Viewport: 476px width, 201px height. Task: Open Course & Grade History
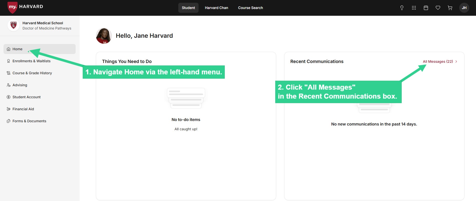tap(40, 73)
